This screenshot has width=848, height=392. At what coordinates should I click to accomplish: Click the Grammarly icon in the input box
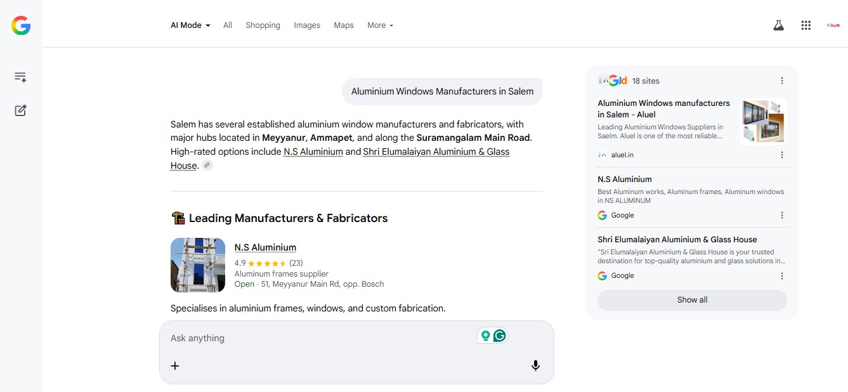coord(500,336)
